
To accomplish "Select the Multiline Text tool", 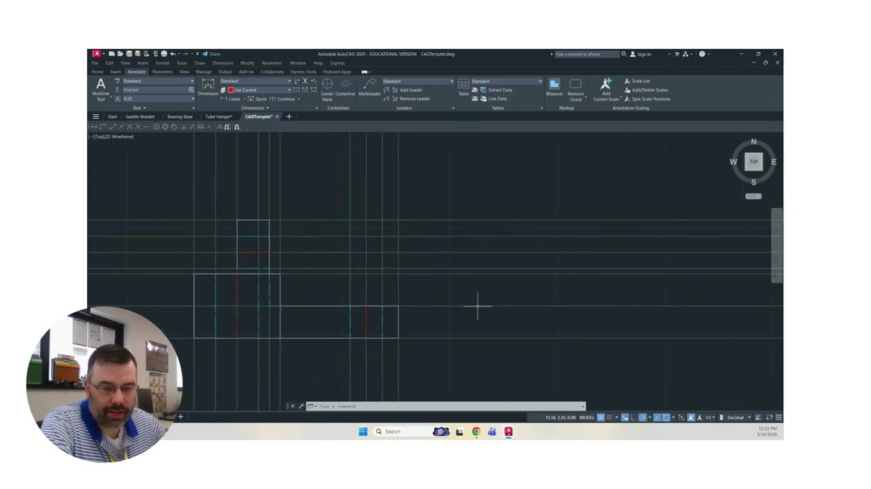I will click(101, 89).
